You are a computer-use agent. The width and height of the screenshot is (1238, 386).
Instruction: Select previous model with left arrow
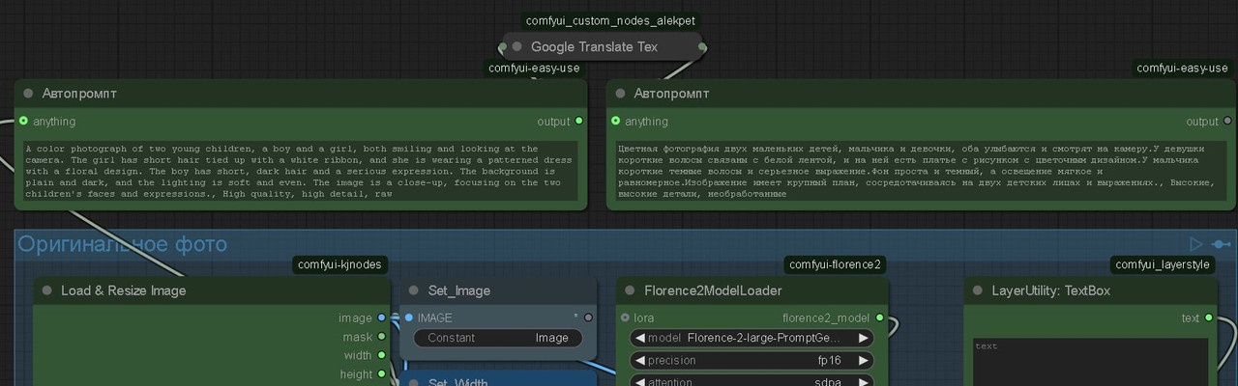(639, 338)
